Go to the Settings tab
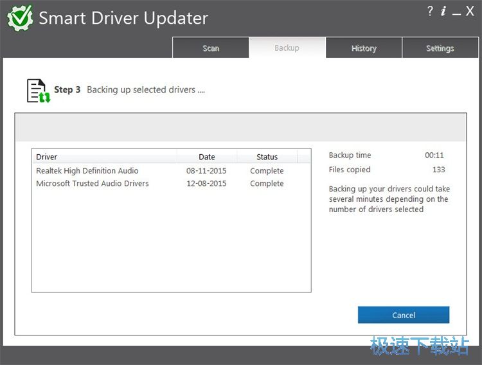Screen dimensions: 482x365 coord(440,48)
